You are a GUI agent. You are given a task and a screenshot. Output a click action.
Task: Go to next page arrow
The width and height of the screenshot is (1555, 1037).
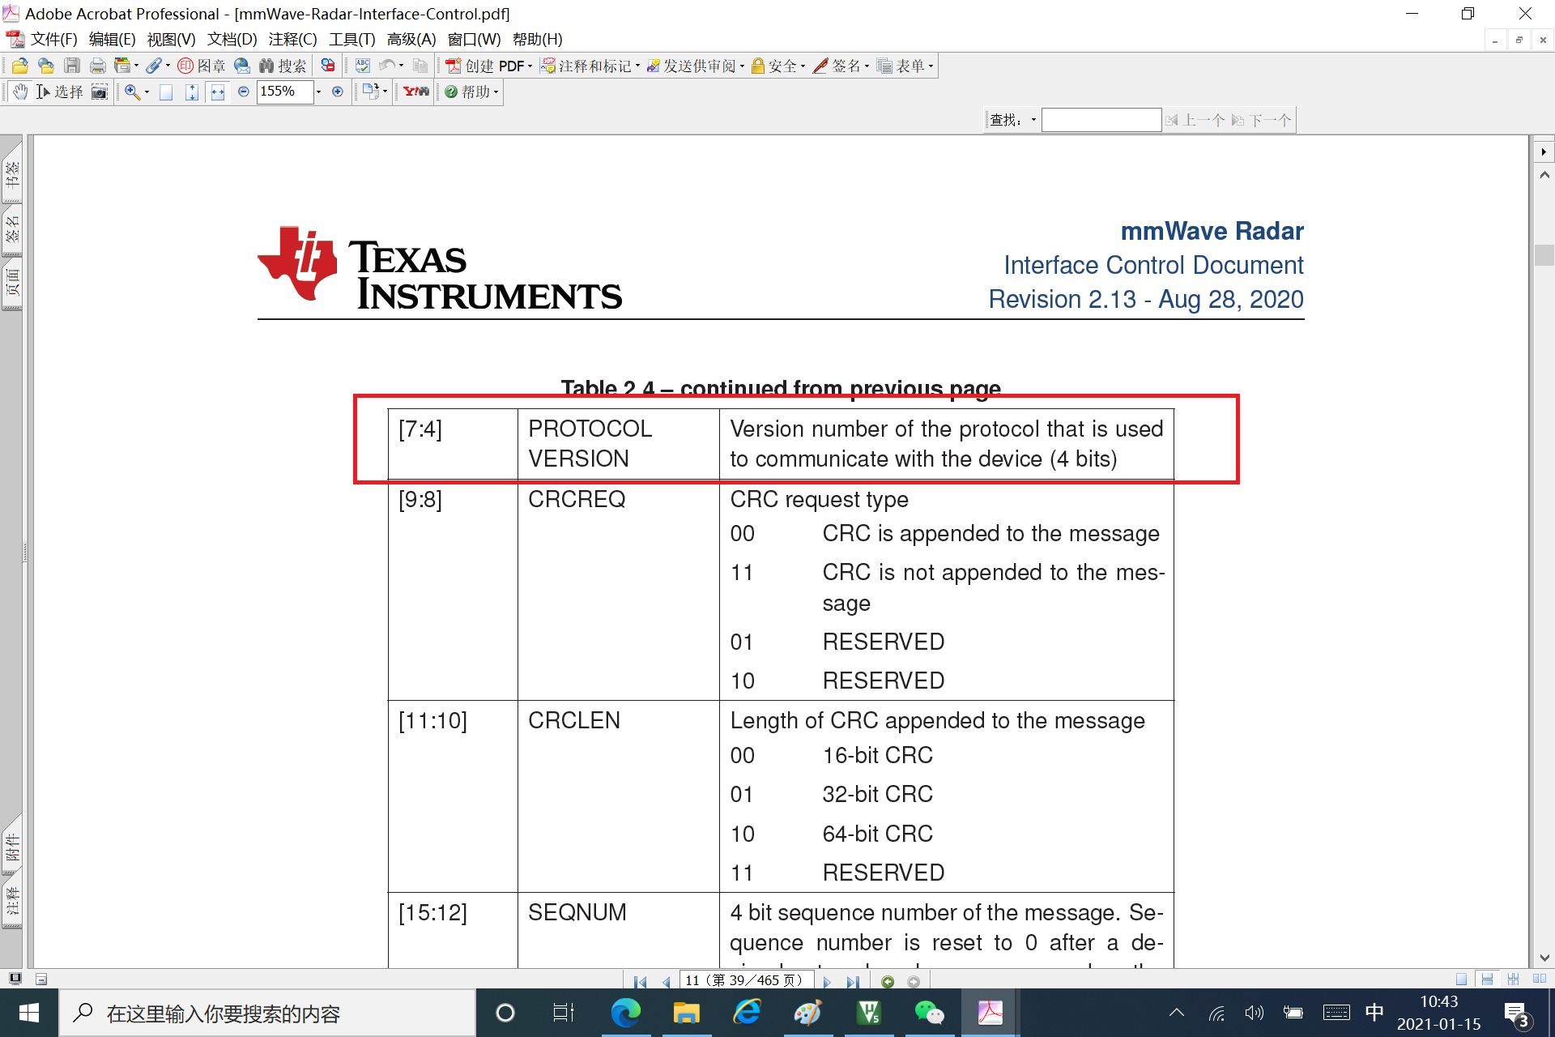tap(827, 981)
